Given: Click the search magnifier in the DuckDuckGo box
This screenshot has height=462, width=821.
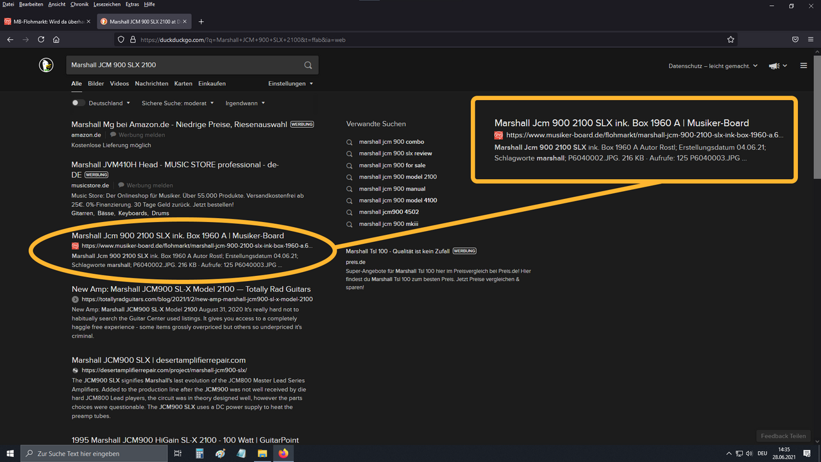Looking at the screenshot, I should (308, 65).
